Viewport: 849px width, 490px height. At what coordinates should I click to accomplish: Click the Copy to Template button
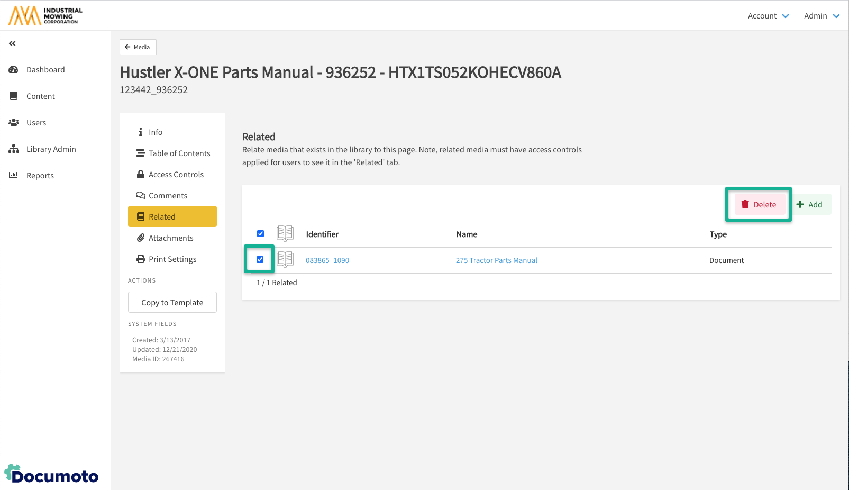point(172,303)
